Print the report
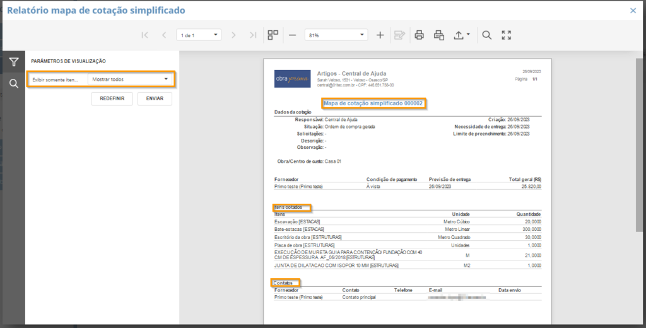The height and width of the screenshot is (328, 646). coord(420,35)
